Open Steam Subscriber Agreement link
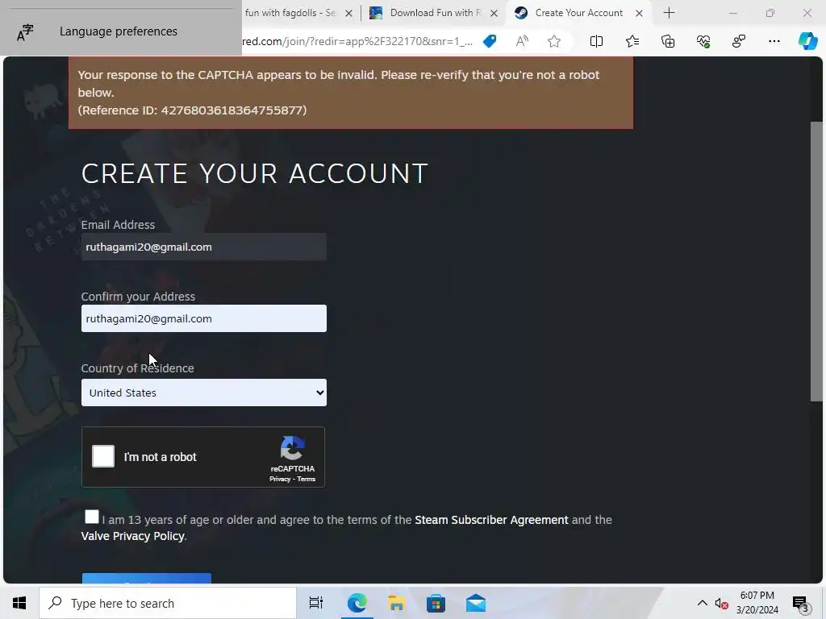 491,520
